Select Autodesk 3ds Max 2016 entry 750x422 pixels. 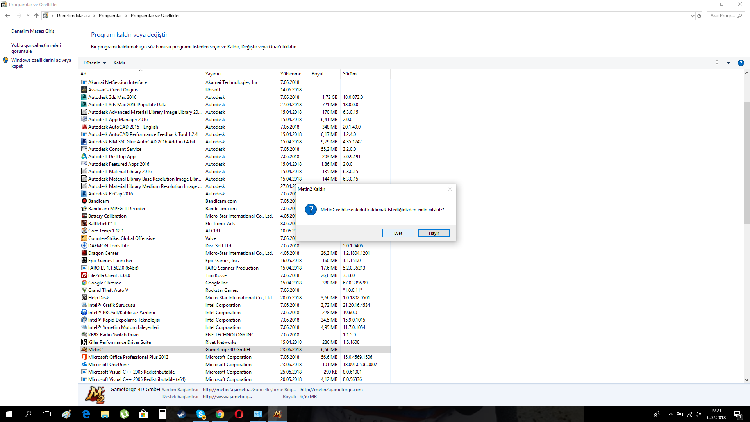(235, 97)
